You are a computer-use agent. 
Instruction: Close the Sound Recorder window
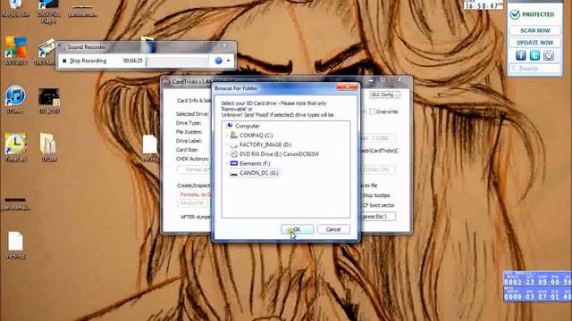(x=224, y=45)
